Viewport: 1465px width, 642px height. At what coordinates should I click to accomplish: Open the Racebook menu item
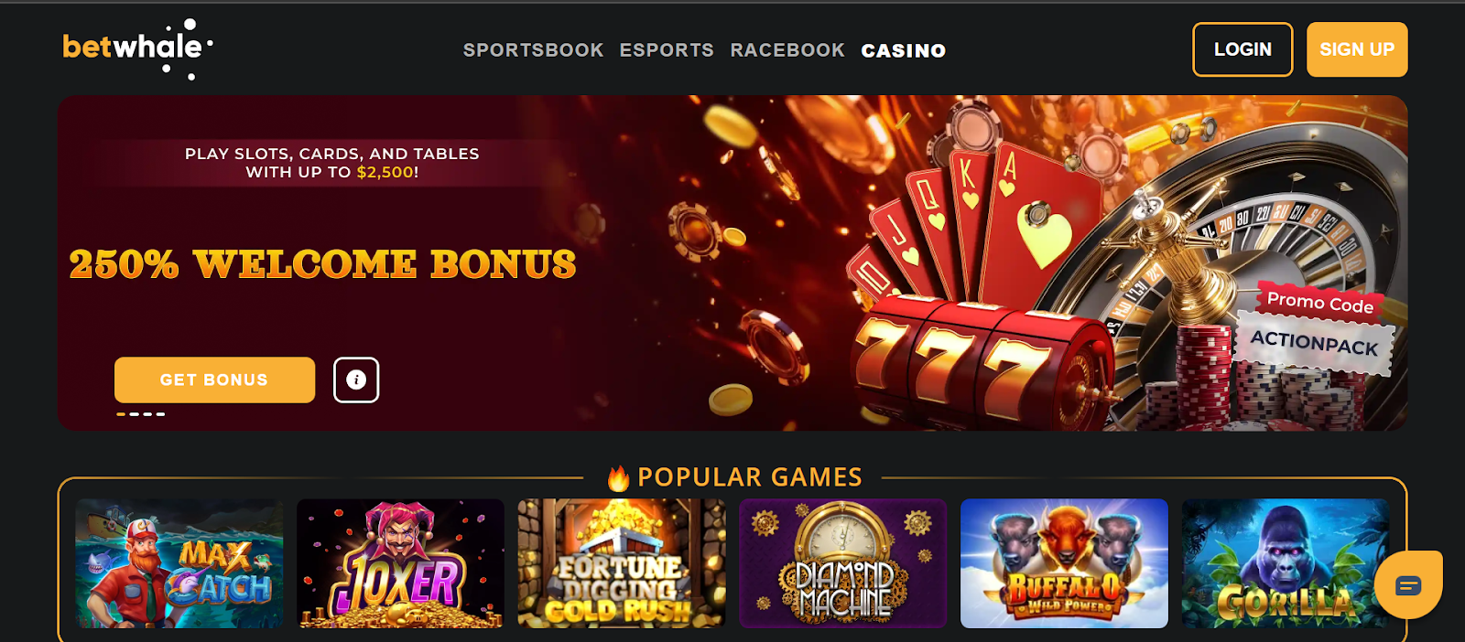(787, 50)
